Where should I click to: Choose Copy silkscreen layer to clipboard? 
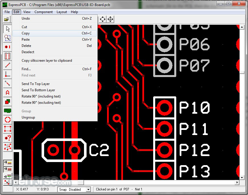click(x=47, y=61)
